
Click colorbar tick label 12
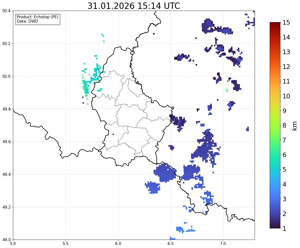click(286, 67)
